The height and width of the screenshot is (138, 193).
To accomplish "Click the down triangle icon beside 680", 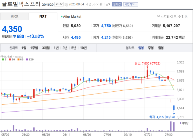I will (x=15, y=37).
